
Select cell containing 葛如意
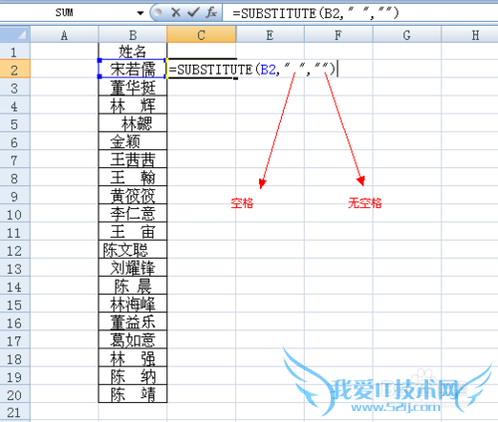[x=132, y=339]
